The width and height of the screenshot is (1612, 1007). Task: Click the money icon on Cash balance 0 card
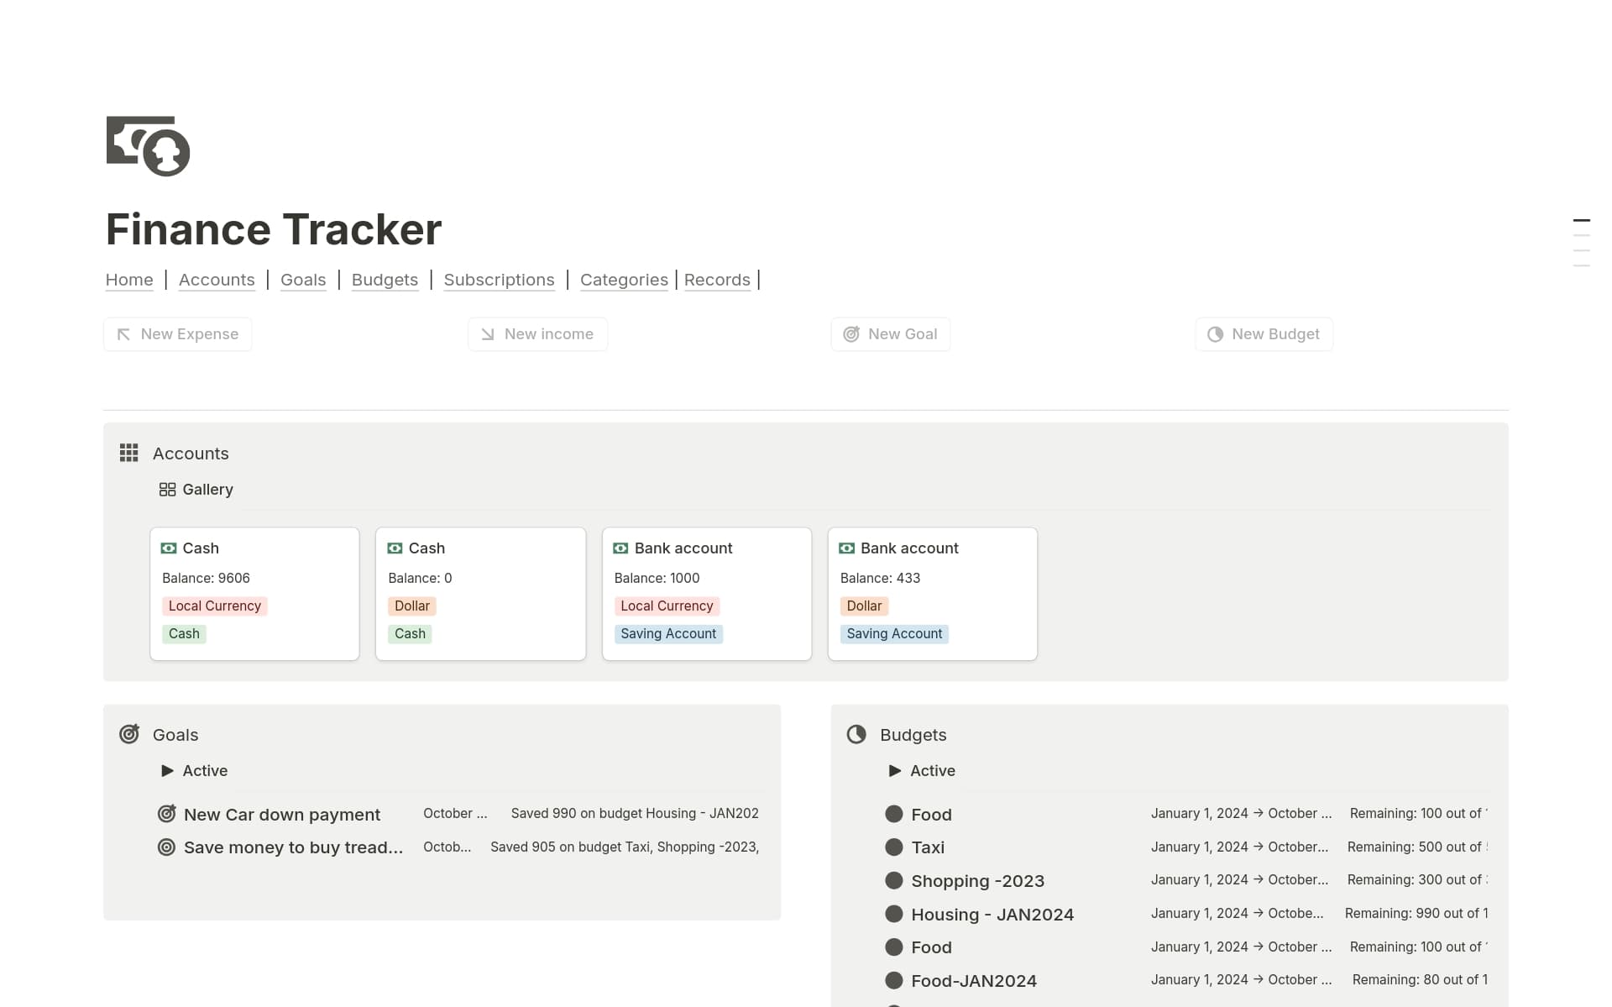coord(395,548)
